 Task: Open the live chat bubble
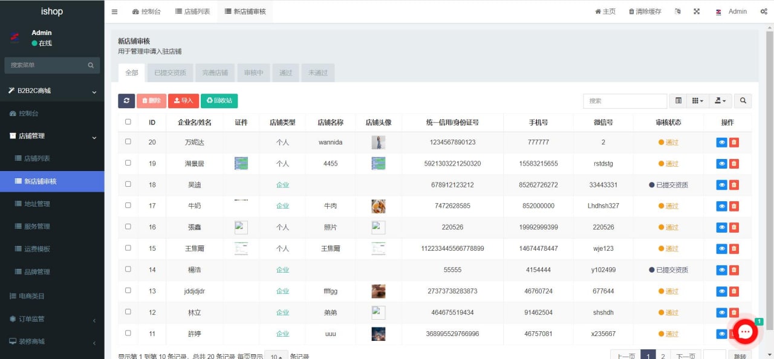pos(745,331)
